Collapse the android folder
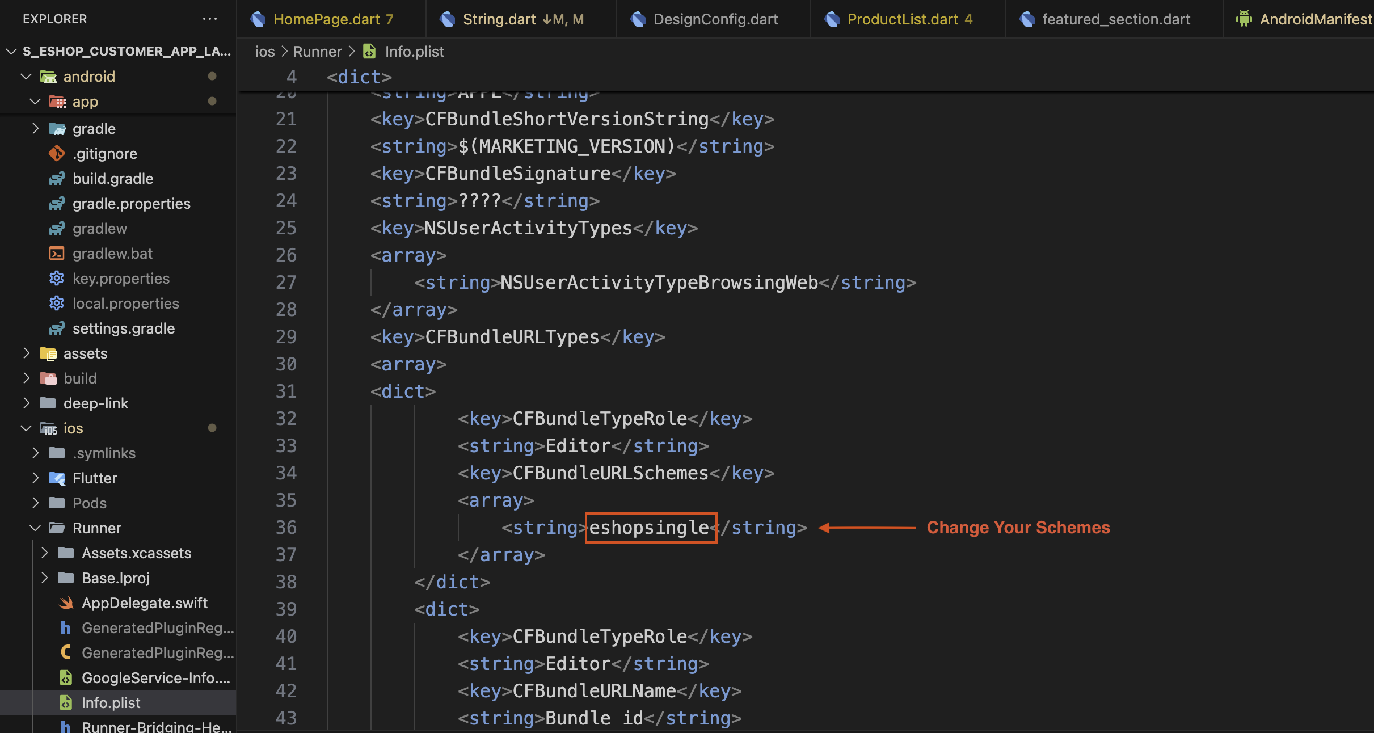The height and width of the screenshot is (733, 1374). 26,76
